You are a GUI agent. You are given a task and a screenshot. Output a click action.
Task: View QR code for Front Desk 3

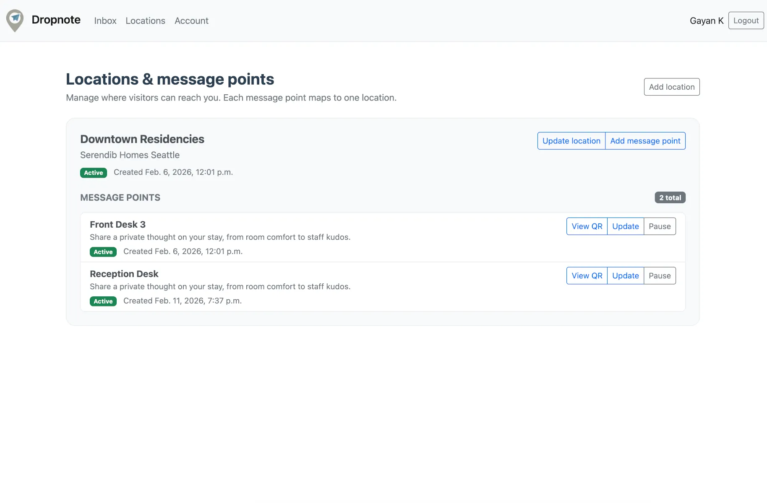click(x=587, y=226)
